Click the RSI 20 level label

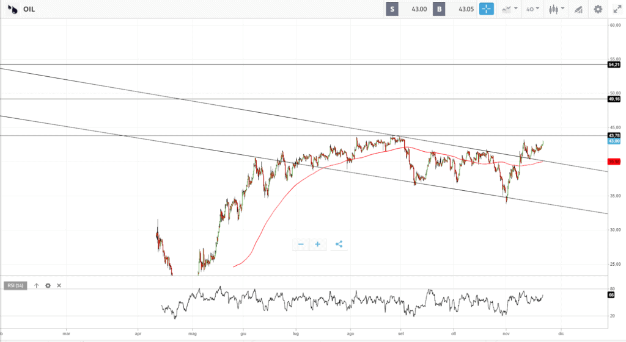(x=612, y=316)
